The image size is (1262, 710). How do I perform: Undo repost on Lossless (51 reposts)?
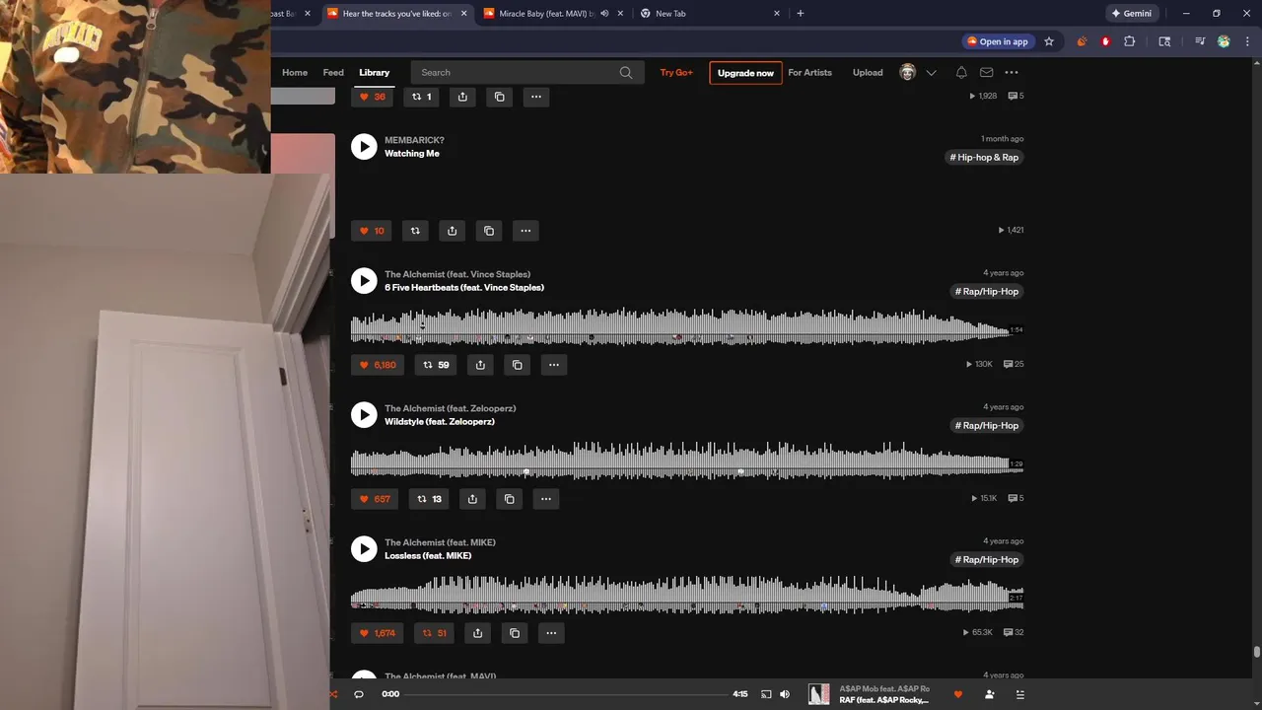point(435,633)
